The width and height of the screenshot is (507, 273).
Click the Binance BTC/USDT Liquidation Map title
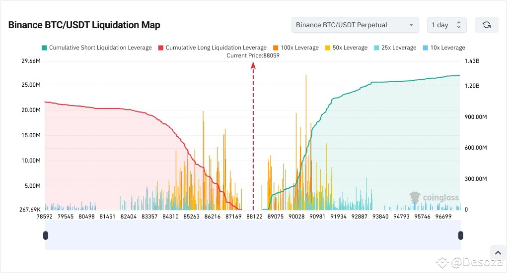(x=84, y=25)
